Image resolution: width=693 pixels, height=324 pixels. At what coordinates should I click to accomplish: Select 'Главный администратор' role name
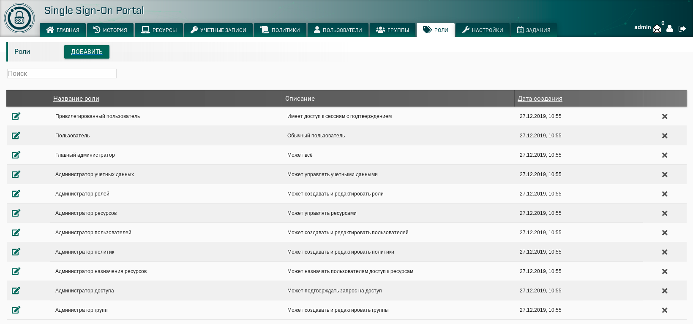click(x=85, y=155)
